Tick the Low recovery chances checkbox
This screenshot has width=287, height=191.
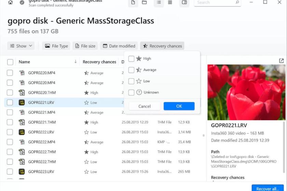pyautogui.click(x=131, y=81)
